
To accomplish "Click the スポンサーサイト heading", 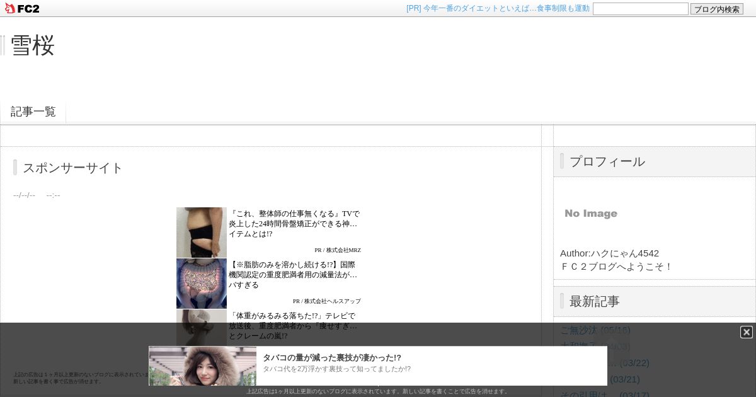I will [x=73, y=168].
